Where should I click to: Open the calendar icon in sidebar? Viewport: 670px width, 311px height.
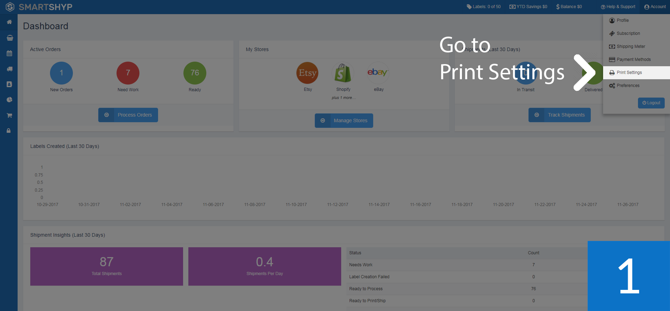(x=9, y=53)
